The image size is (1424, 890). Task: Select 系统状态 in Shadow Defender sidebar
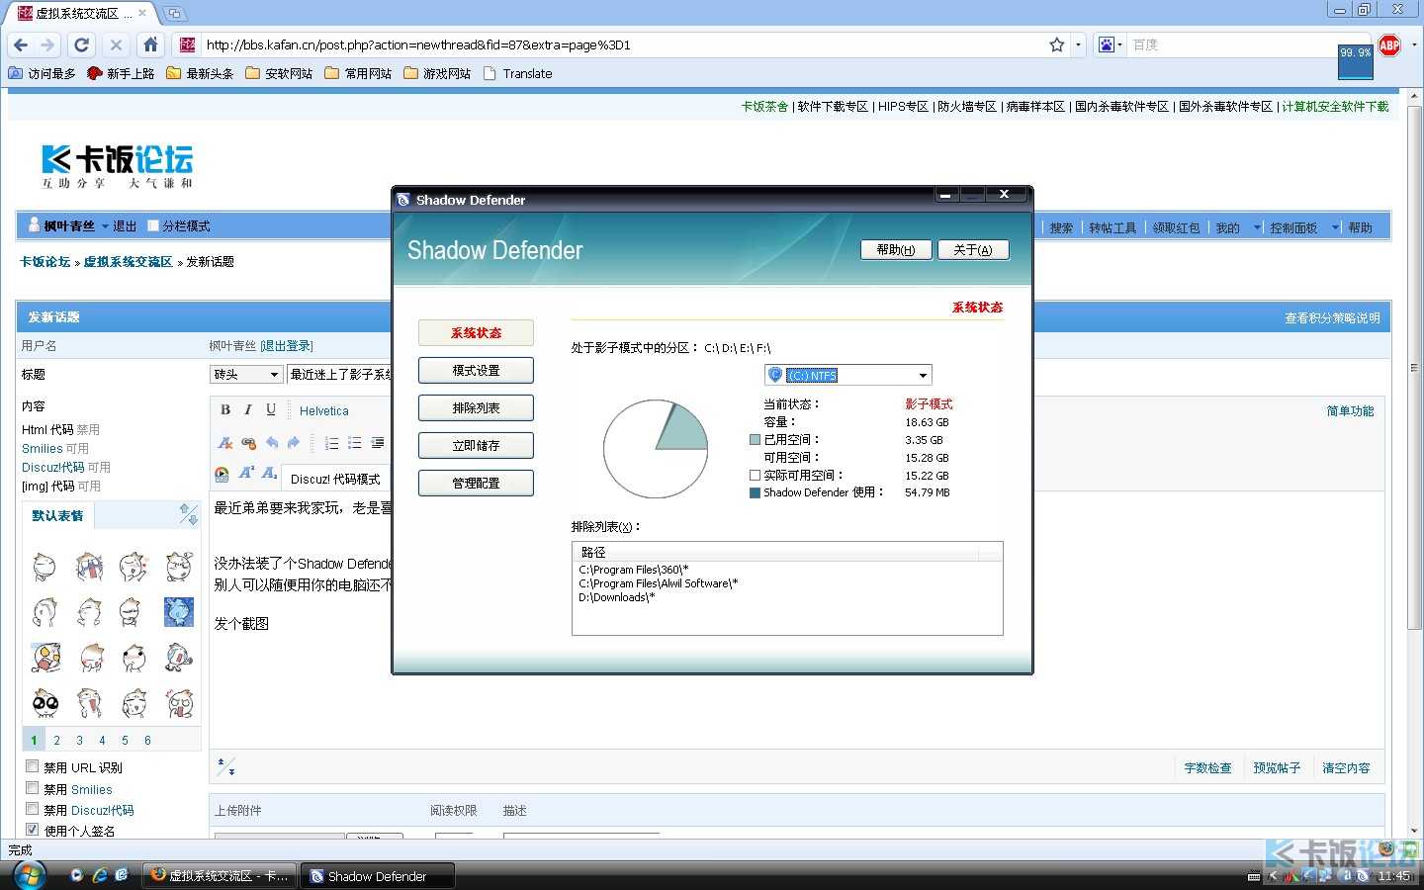[x=476, y=332]
